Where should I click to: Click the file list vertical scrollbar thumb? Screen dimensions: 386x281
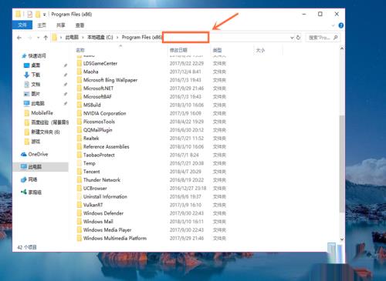(342, 164)
